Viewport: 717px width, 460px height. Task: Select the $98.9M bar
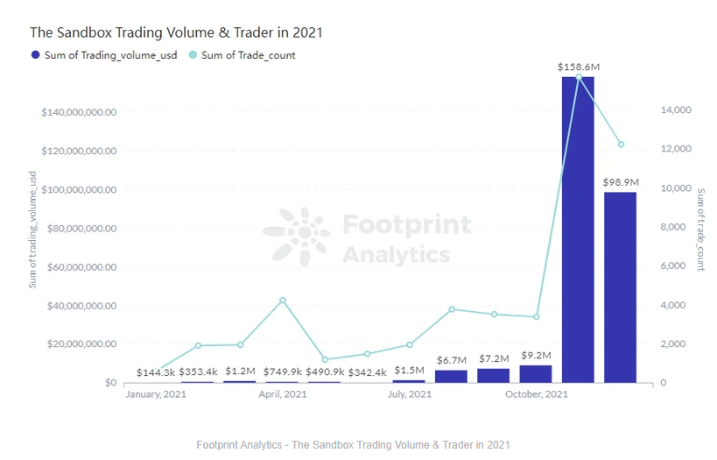coord(620,287)
